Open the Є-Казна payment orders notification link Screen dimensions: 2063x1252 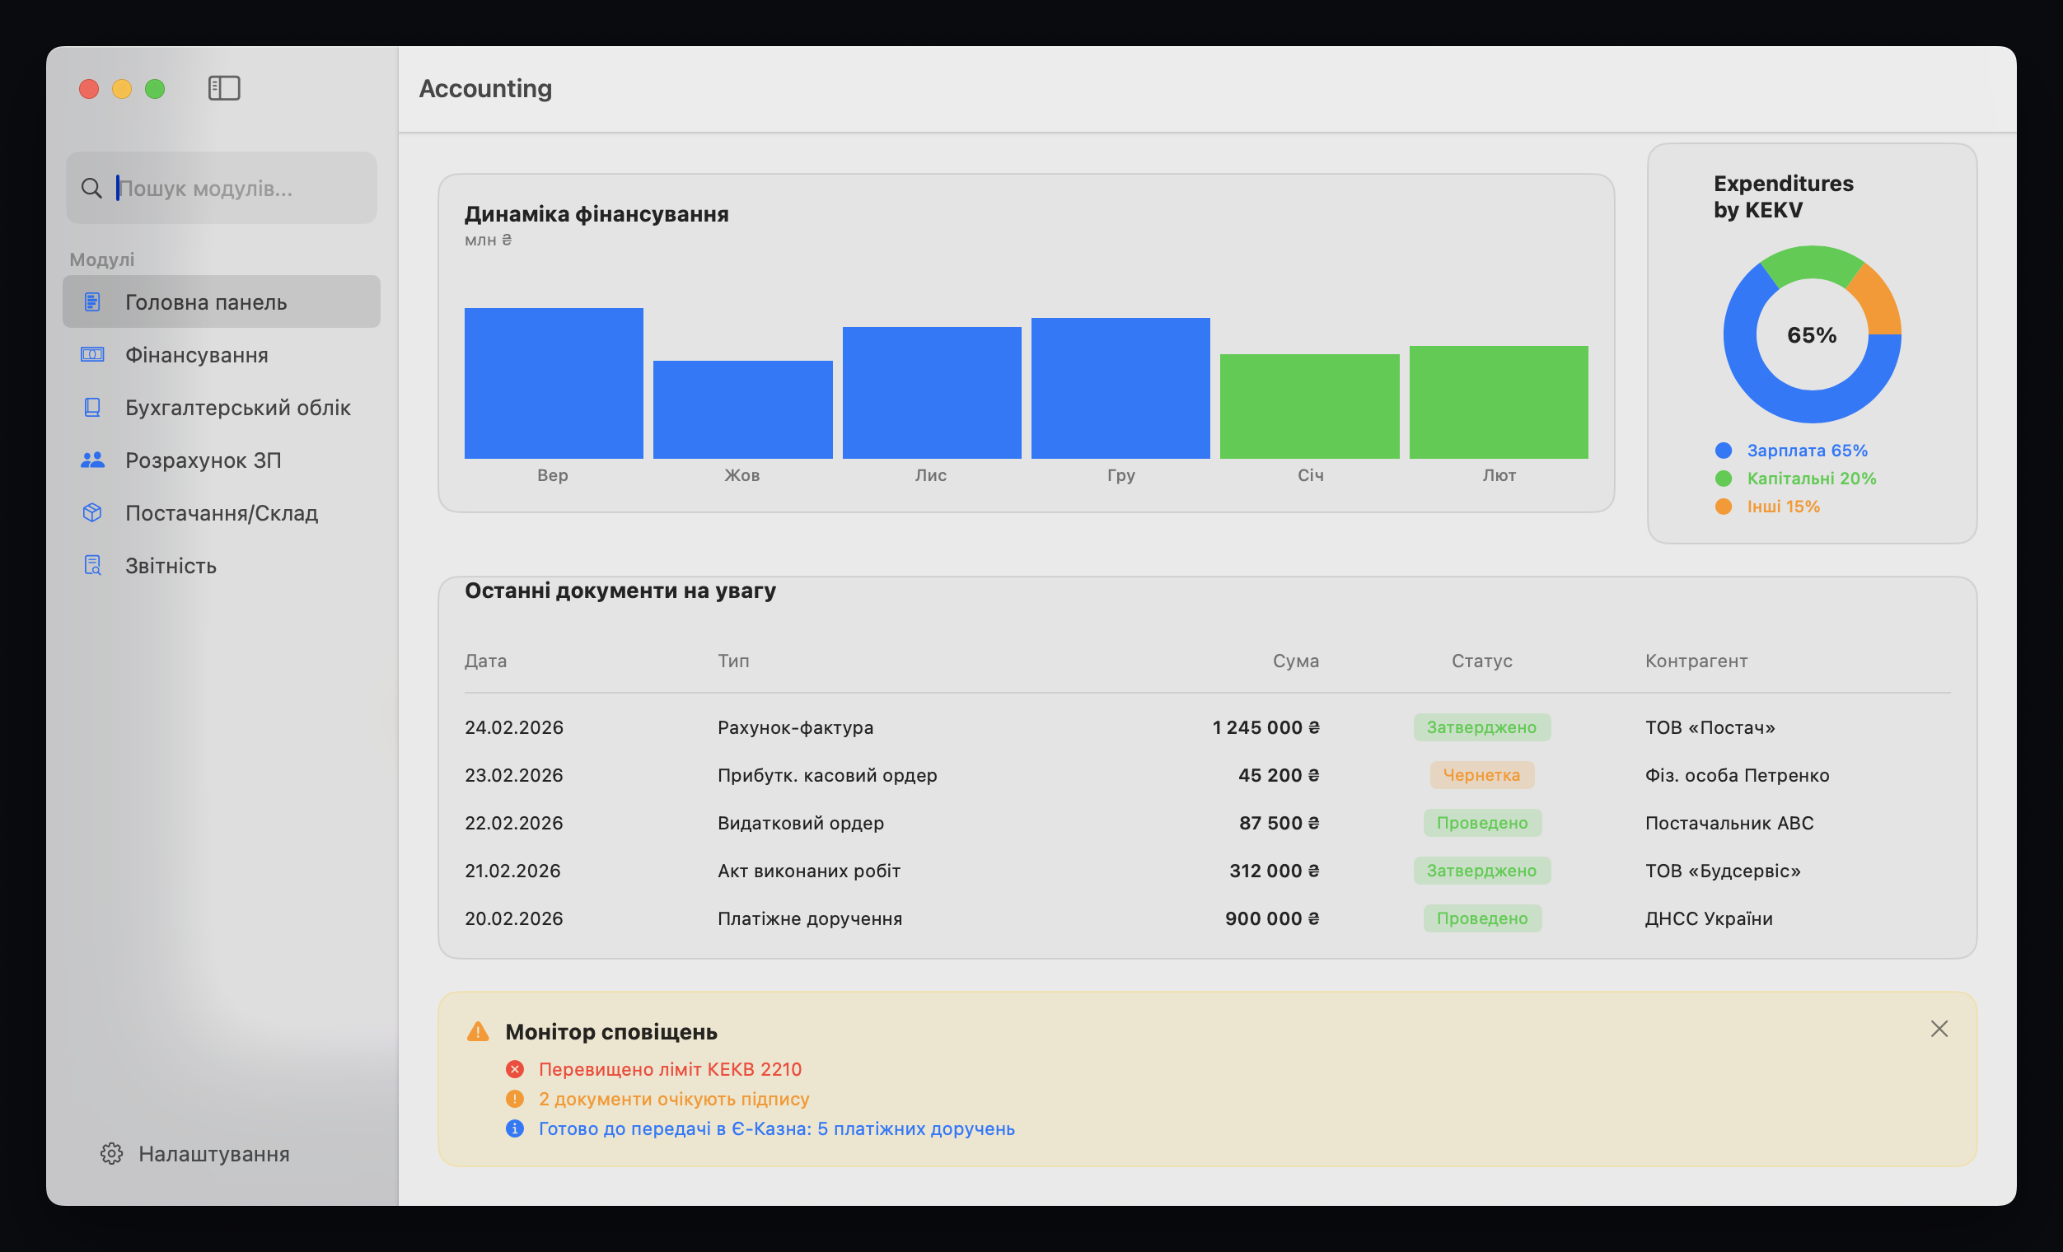(x=776, y=1128)
